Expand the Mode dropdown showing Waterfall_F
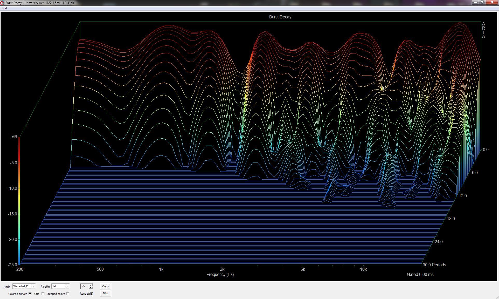499x299 pixels. pos(33,286)
